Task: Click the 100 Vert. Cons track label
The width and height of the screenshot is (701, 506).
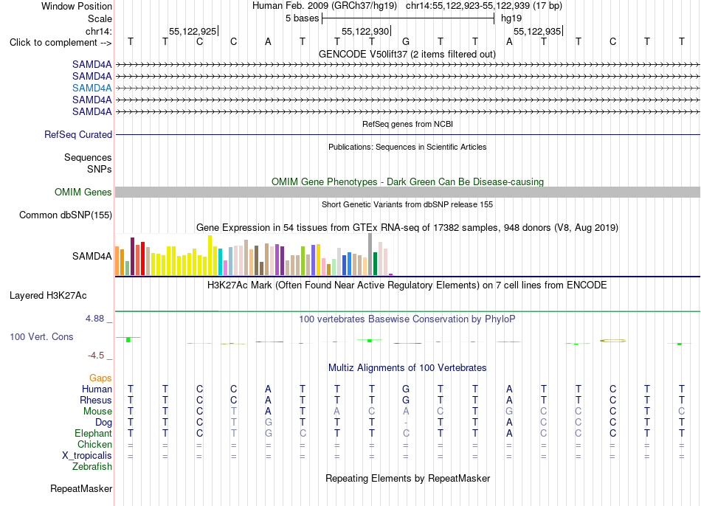Action: click(x=41, y=336)
